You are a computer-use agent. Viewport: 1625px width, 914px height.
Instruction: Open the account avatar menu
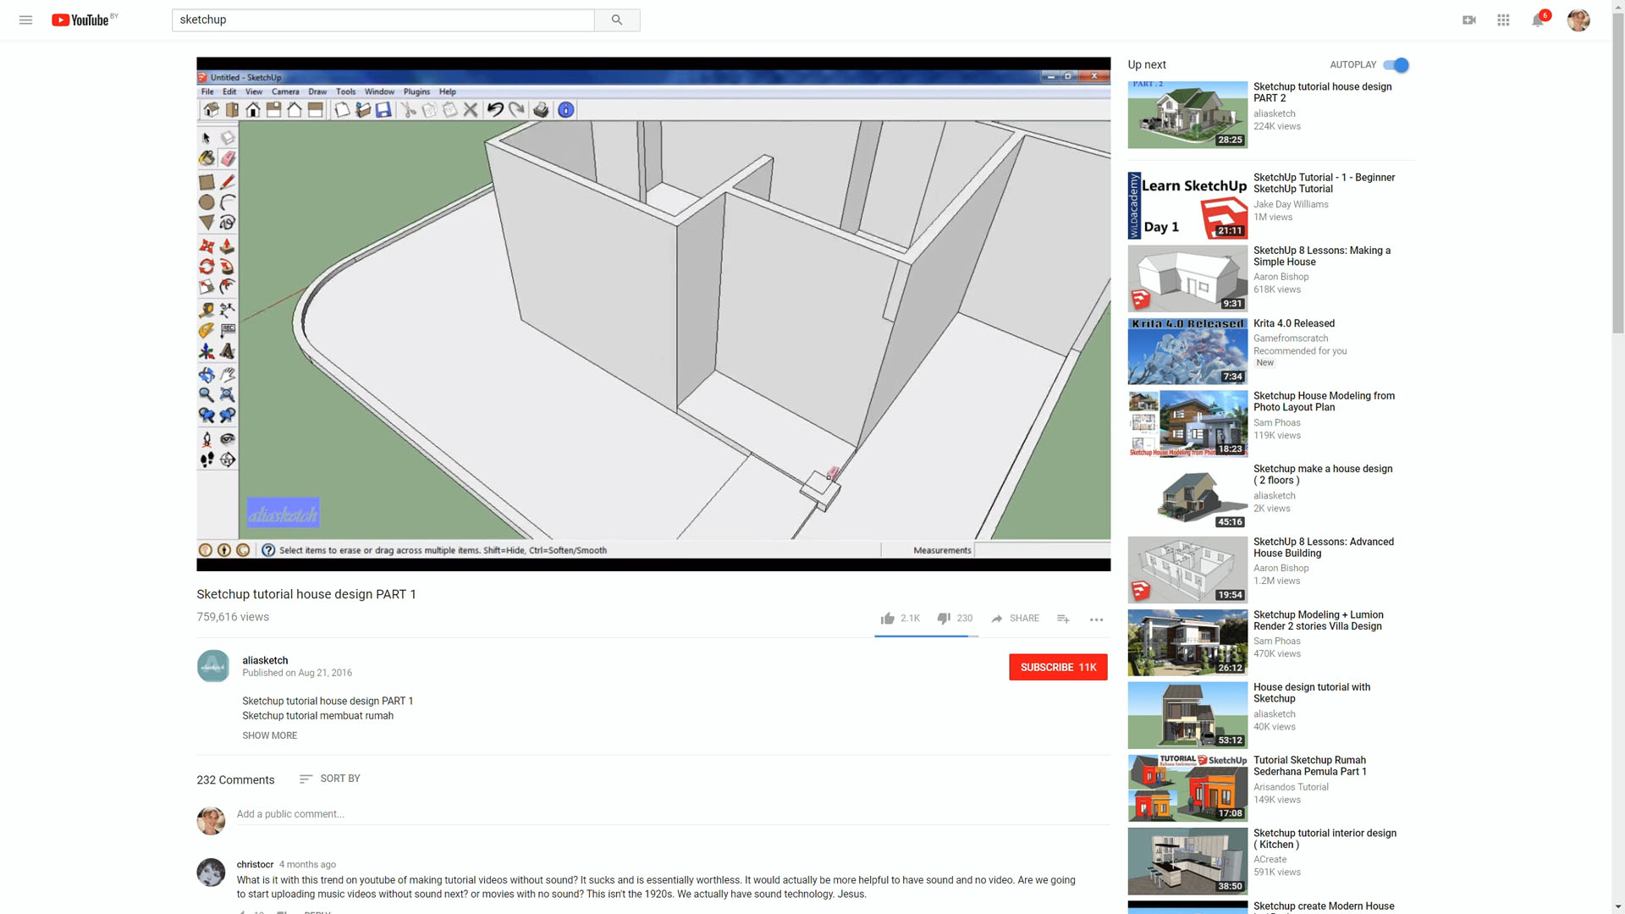1578,19
